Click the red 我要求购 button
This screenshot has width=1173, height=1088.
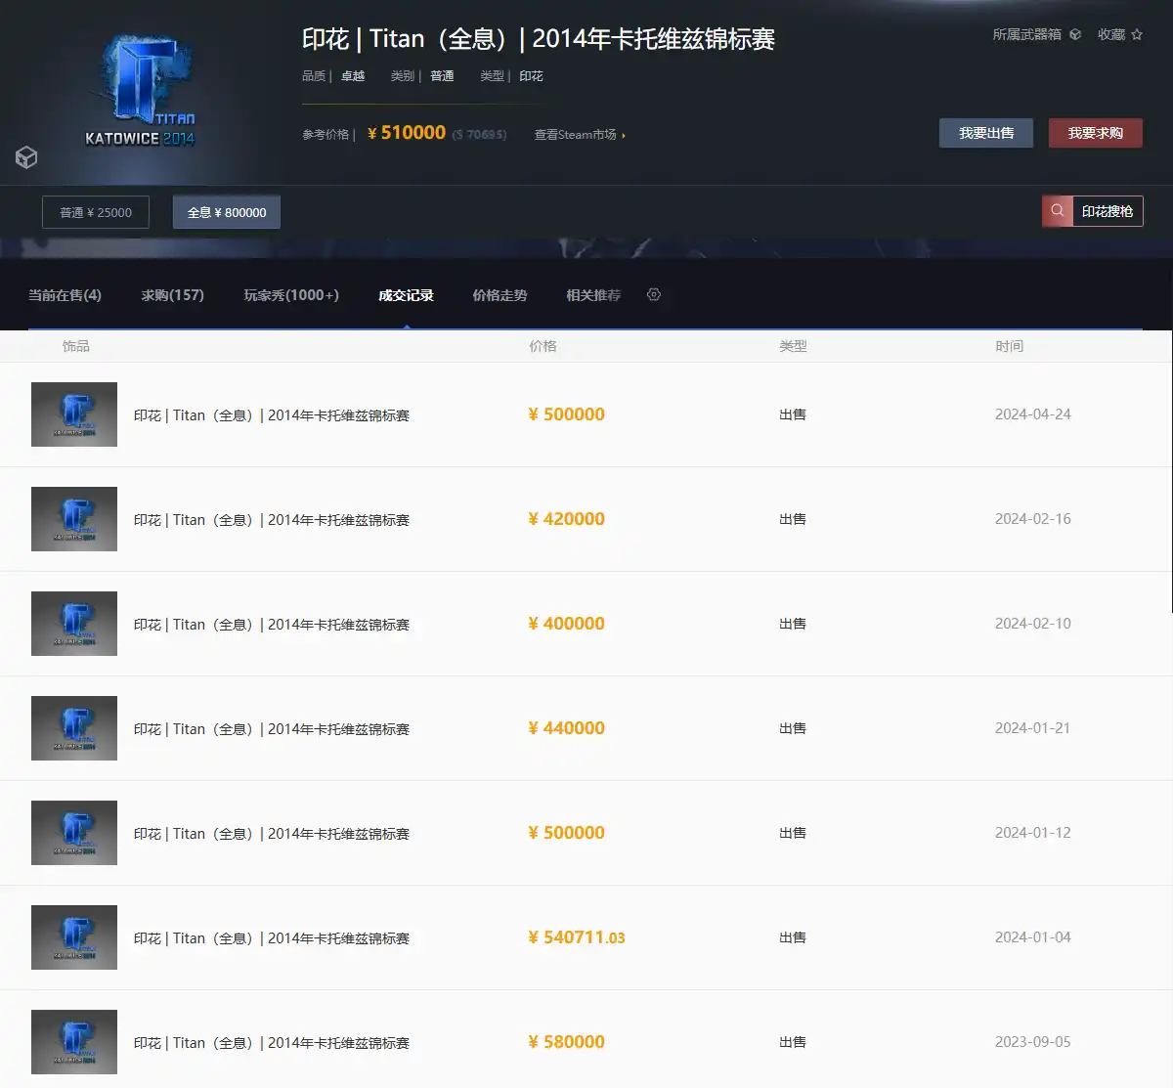coord(1095,133)
